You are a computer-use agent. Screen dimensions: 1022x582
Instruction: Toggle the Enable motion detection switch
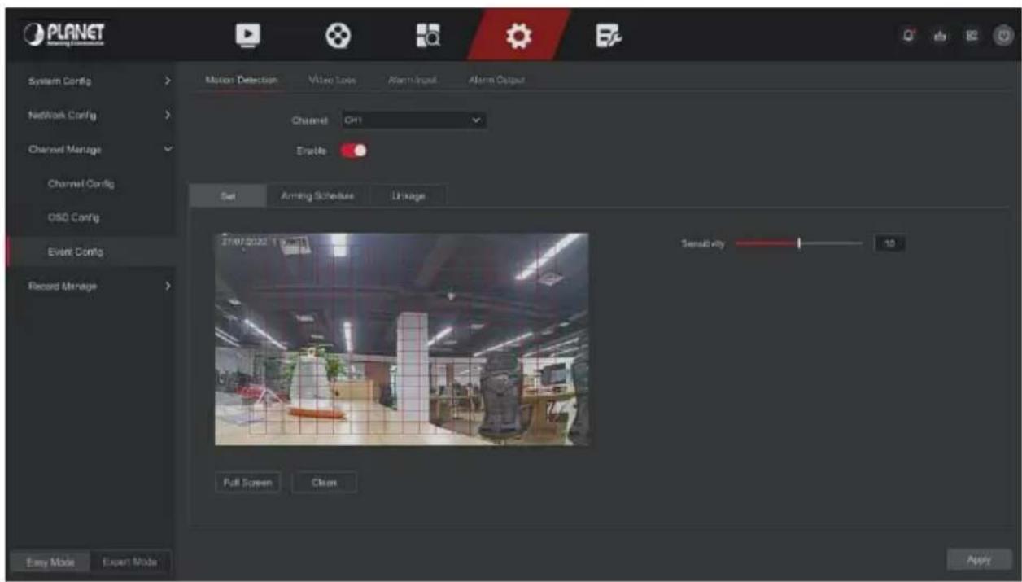pos(354,150)
